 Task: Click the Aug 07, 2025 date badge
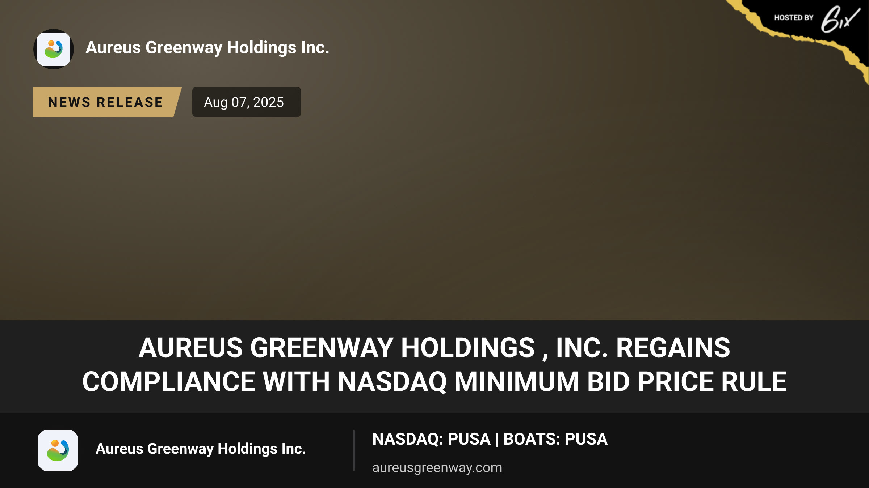[246, 102]
